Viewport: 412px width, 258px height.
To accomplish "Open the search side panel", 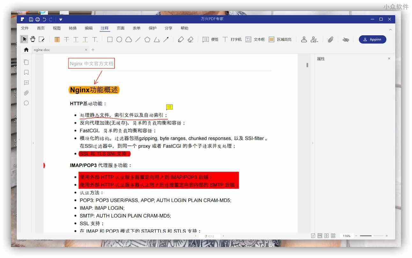I will (26, 103).
